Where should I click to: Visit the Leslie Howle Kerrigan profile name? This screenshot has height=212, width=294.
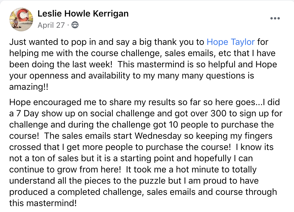[x=83, y=14]
